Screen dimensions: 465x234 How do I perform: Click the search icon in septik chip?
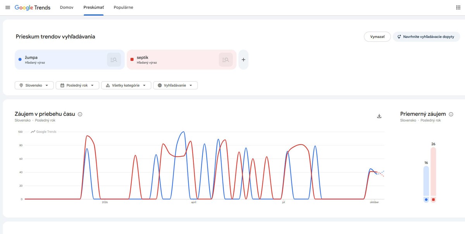[x=226, y=60]
